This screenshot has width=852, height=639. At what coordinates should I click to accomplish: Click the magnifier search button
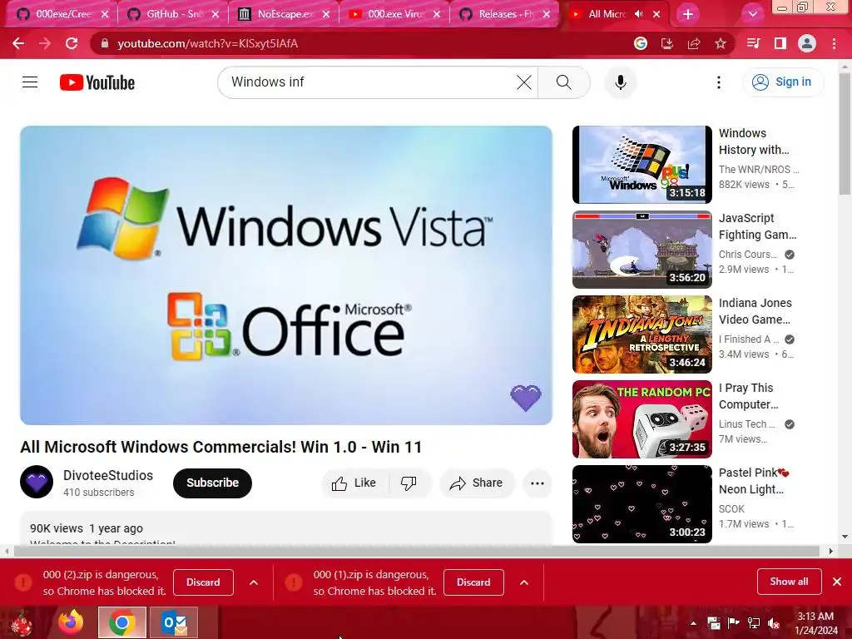pyautogui.click(x=564, y=82)
